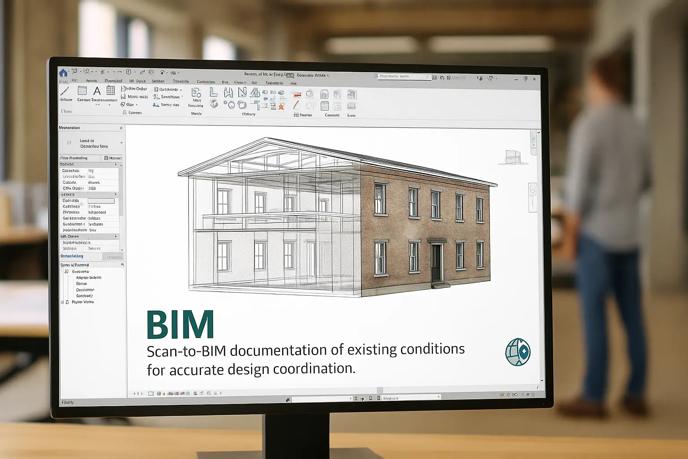
Task: Click the Manage button in the properties palette
Action: click(x=113, y=158)
